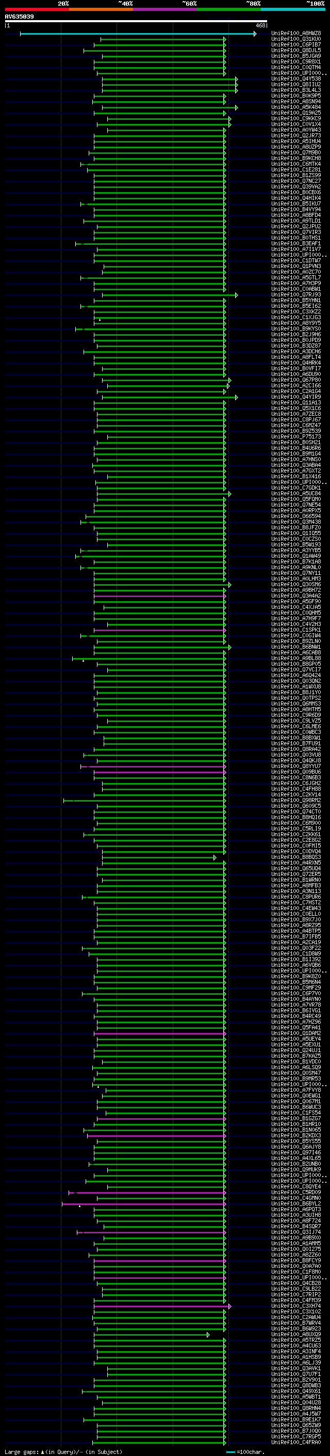Viewport: 330px width, 1456px height.
Task: Choose the UniRef100_A5IHU4 entry
Action: coord(296,142)
